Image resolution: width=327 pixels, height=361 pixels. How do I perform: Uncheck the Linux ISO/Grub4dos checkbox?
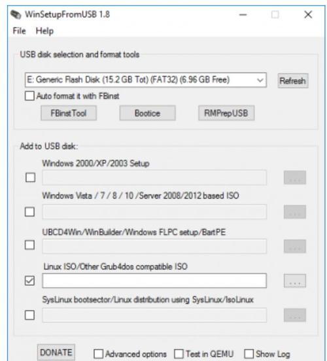pos(29,281)
